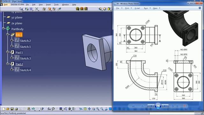Image resolution: width=204 pixels, height=115 pixels.
Task: Activate the Pan tool icon
Action: pos(89,109)
